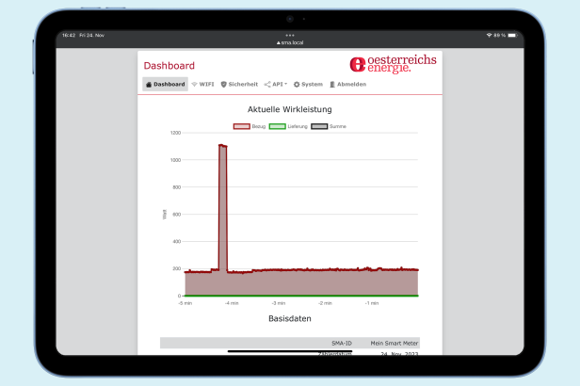Click the 1200 Watt axis label
The image size is (580, 386).
point(175,133)
